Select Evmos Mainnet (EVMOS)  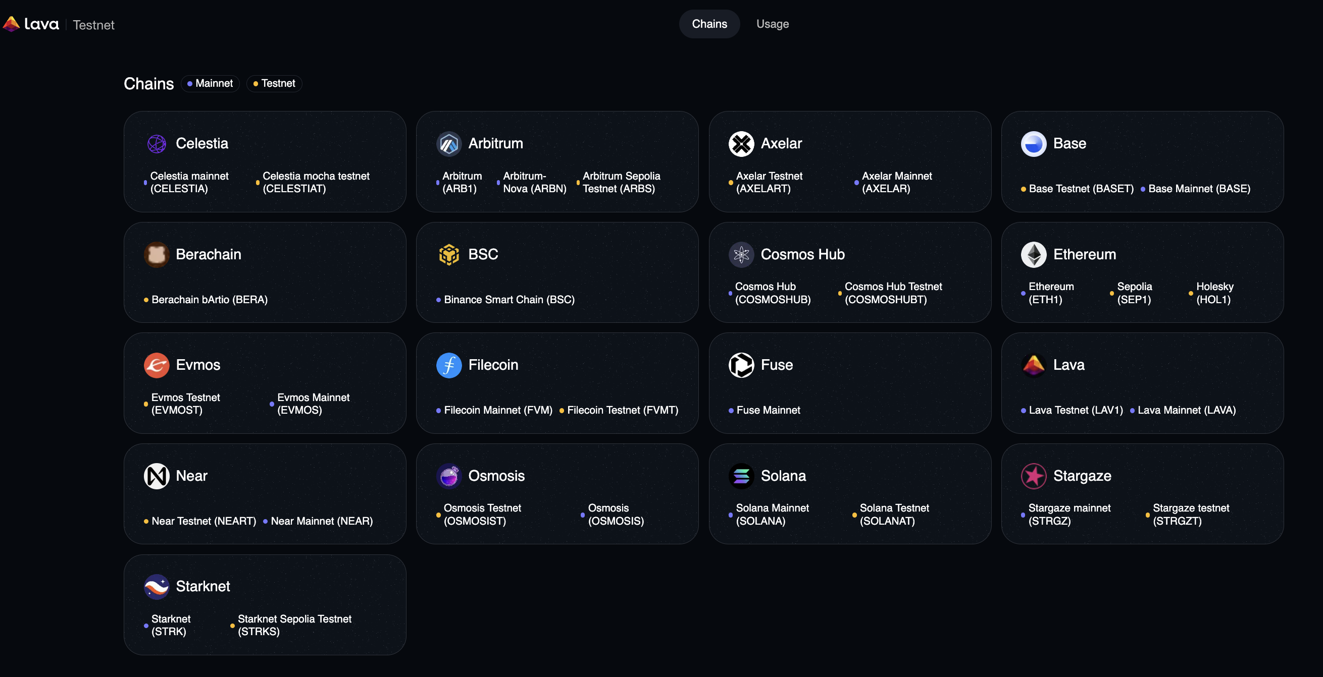tap(310, 404)
